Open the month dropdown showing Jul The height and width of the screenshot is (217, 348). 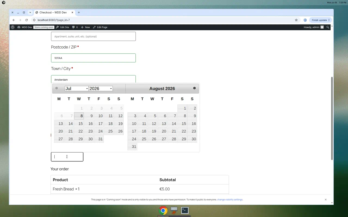[x=77, y=88]
